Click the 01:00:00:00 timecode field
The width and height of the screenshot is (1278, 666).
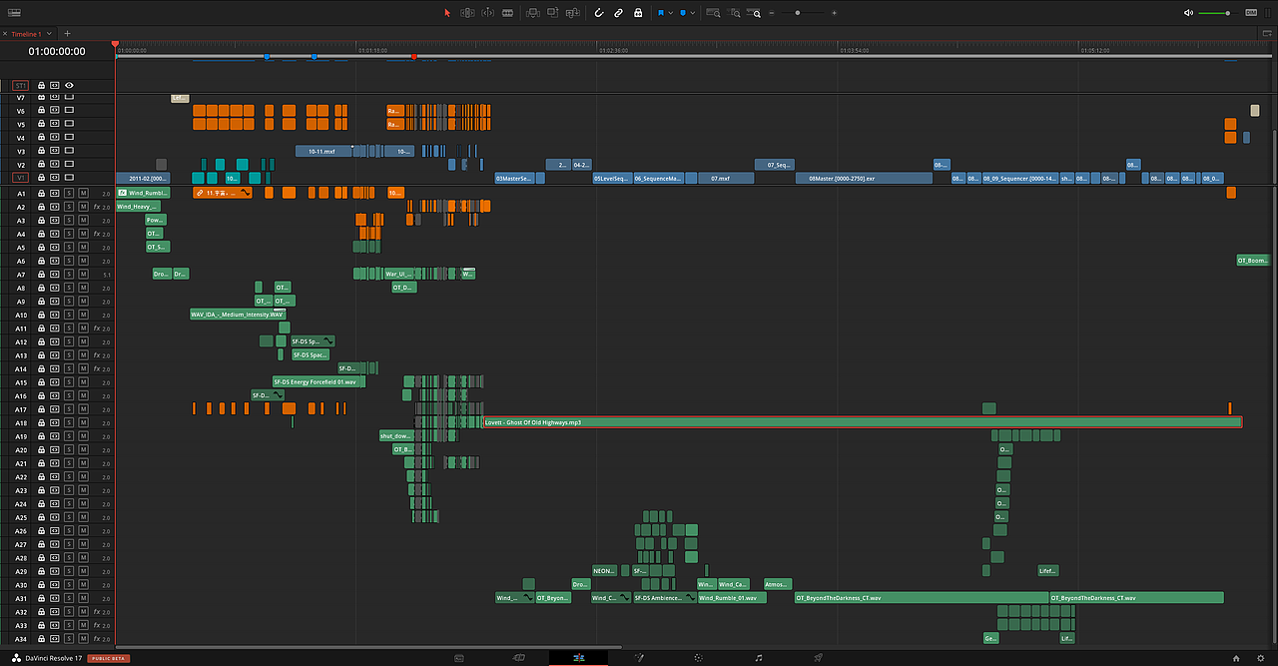[x=57, y=51]
